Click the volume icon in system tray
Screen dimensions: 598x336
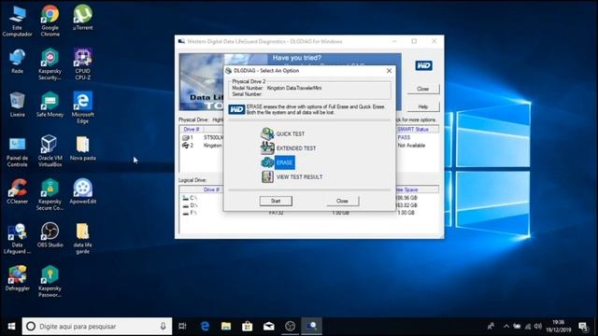538,327
